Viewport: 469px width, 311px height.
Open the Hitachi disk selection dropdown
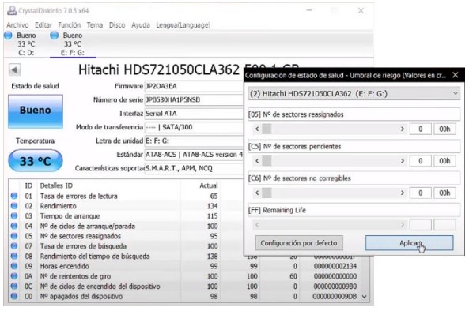[354, 94]
